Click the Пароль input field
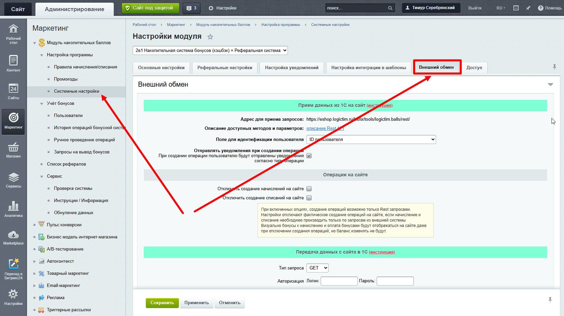This screenshot has width=564, height=316. click(x=395, y=281)
